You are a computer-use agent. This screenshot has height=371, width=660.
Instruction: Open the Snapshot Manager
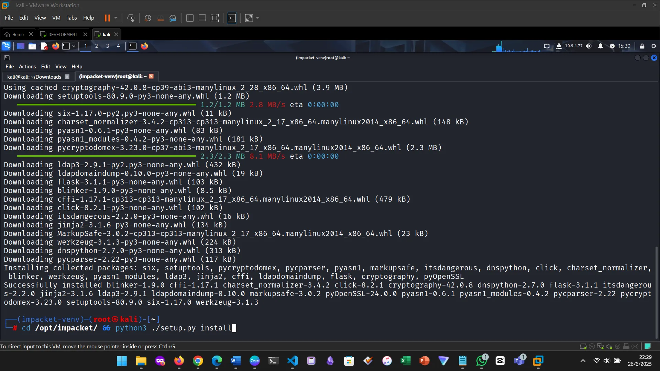(x=173, y=18)
